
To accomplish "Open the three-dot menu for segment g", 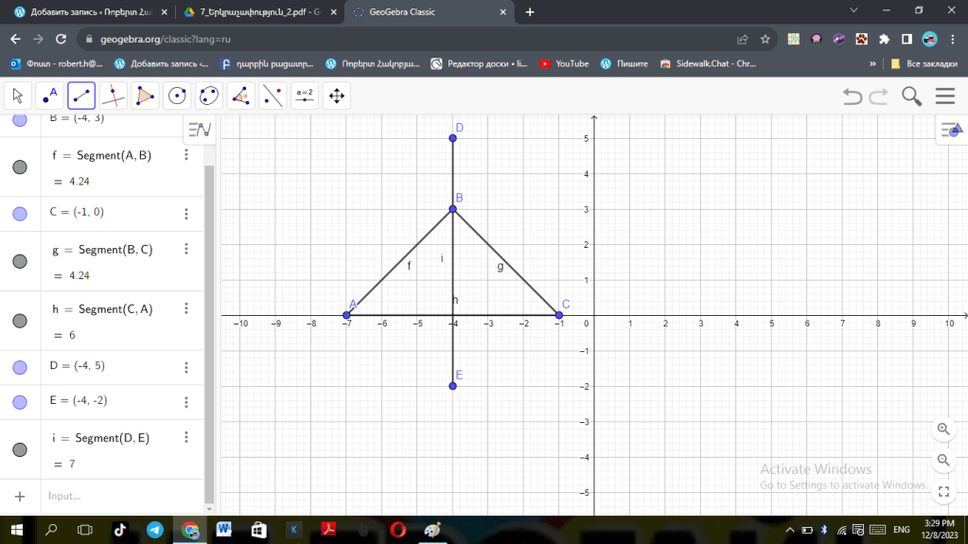I will tap(186, 250).
